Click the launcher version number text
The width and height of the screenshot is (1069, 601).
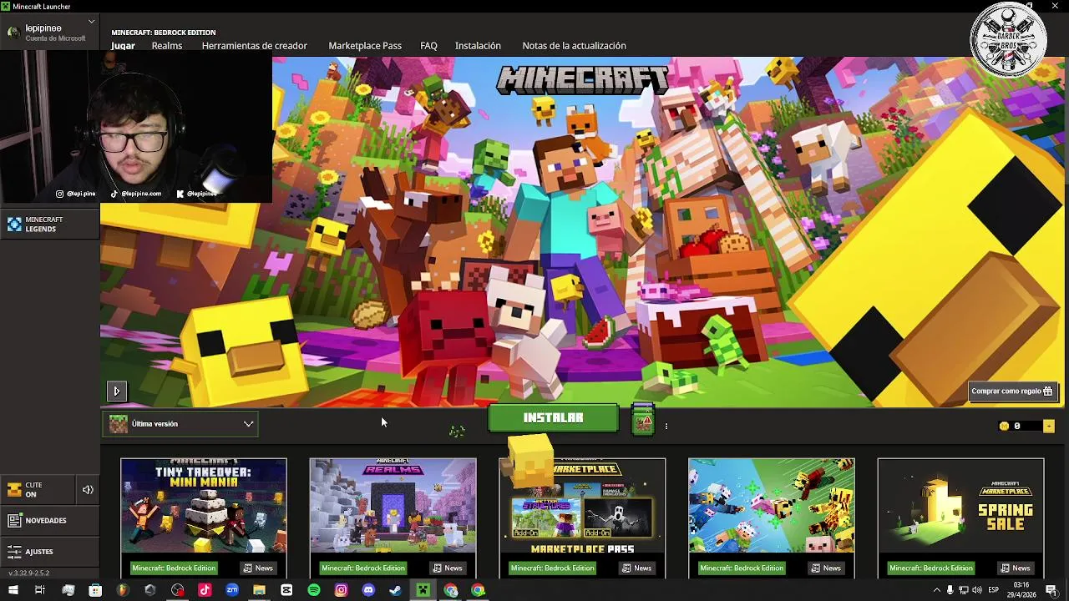(28, 573)
